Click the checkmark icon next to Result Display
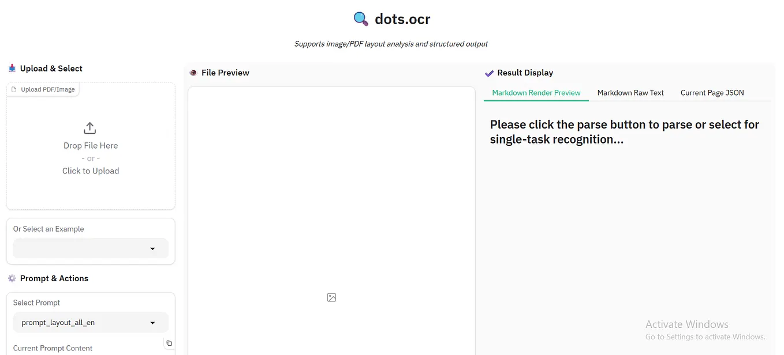This screenshot has height=355, width=784. pyautogui.click(x=489, y=73)
